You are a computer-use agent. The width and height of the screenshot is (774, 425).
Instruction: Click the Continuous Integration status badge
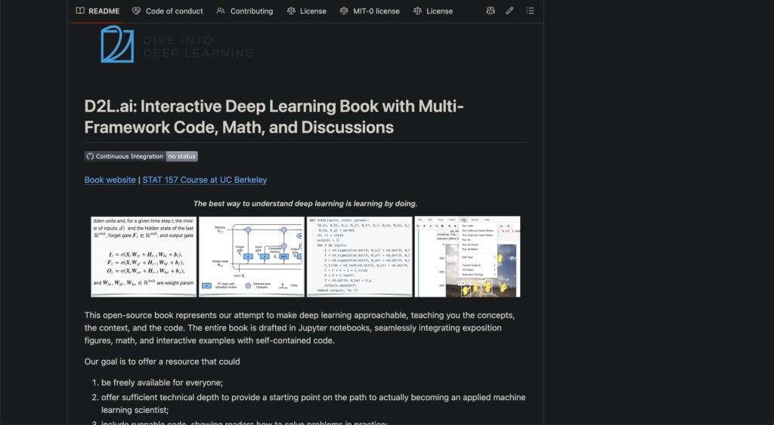click(141, 156)
